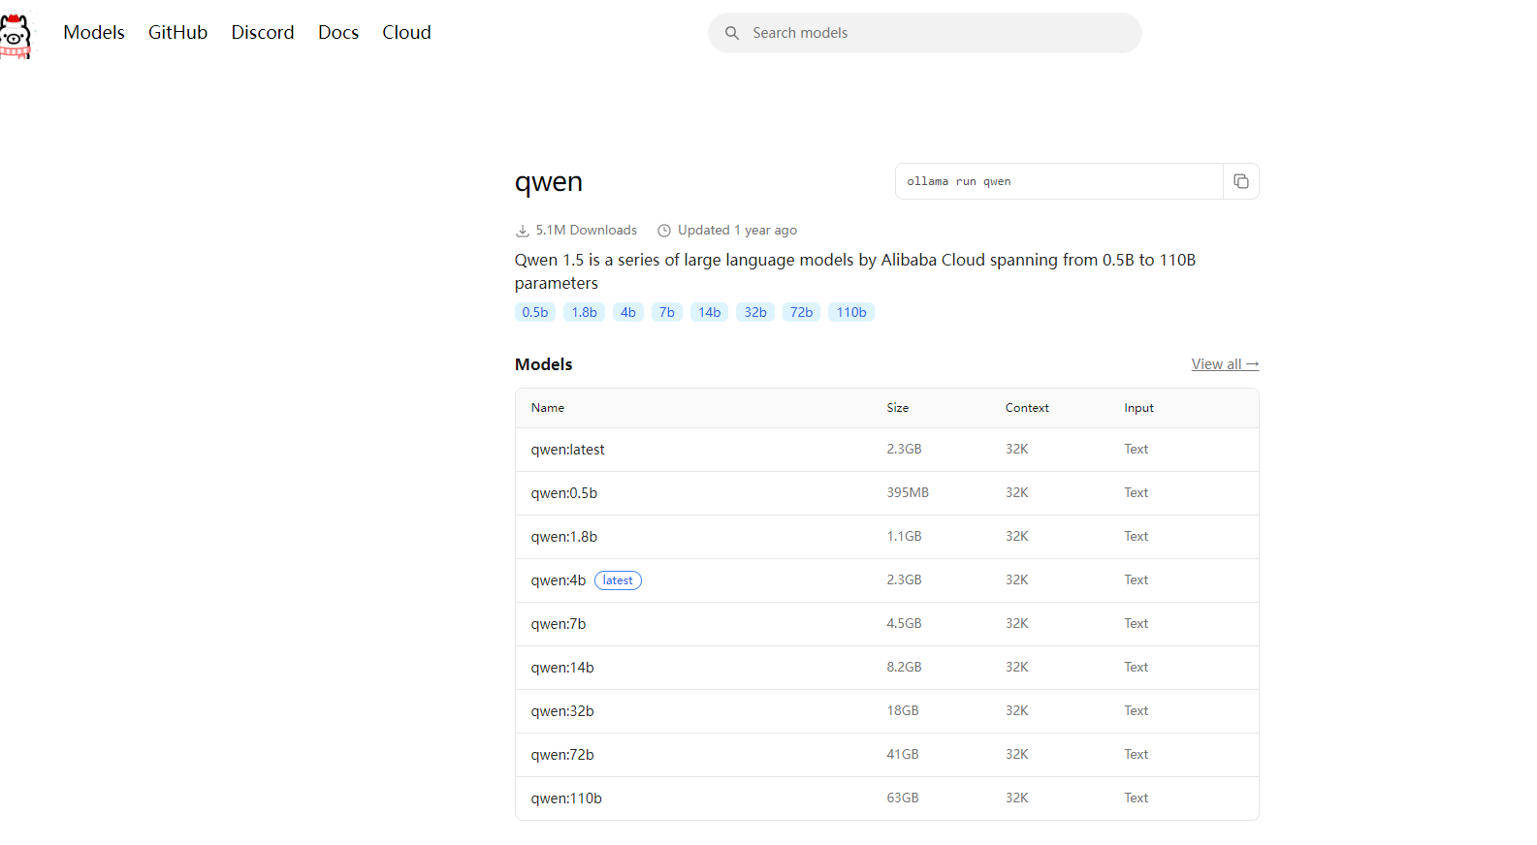Click the 4.5GB size cell
1537x845 pixels.
coord(904,623)
